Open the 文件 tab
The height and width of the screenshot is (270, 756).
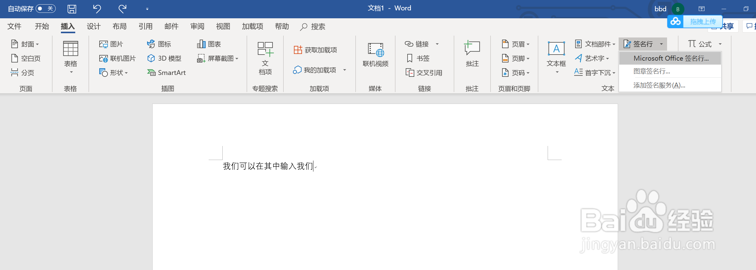[x=14, y=27]
